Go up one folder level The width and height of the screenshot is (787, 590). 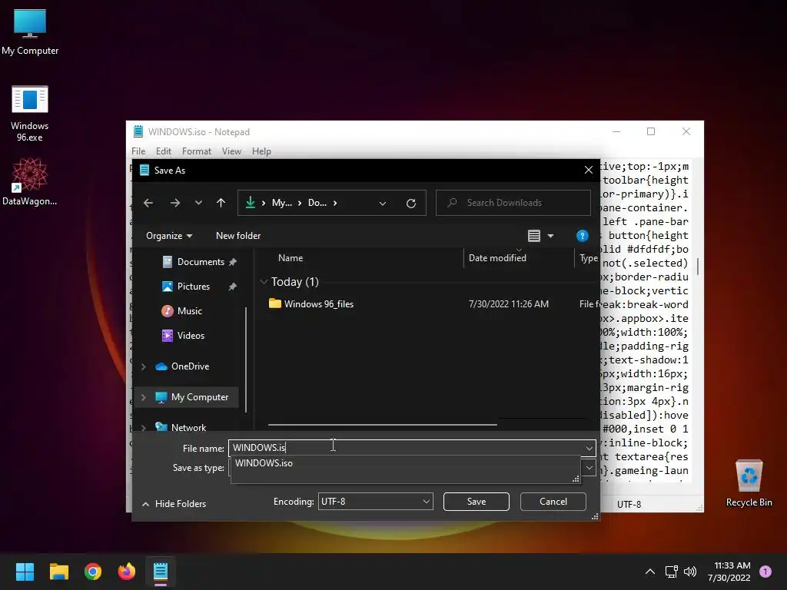pos(221,203)
